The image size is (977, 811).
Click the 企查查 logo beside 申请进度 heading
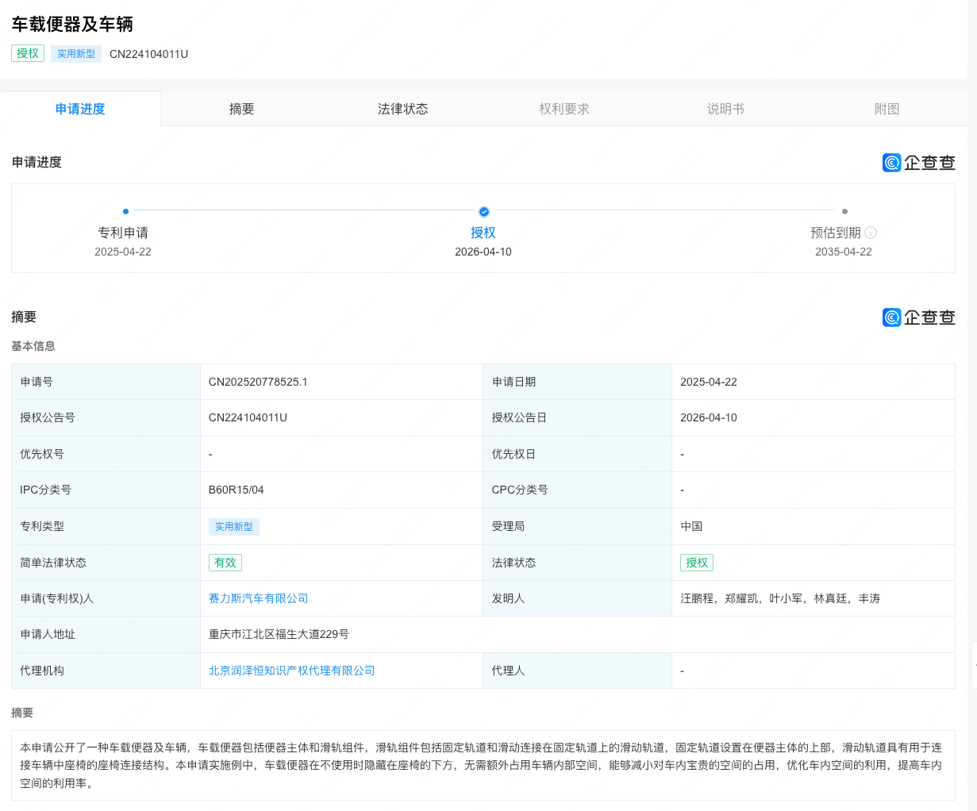coord(918,162)
